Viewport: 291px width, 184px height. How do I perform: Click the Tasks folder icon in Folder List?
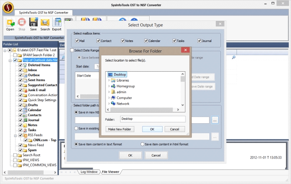25,130
